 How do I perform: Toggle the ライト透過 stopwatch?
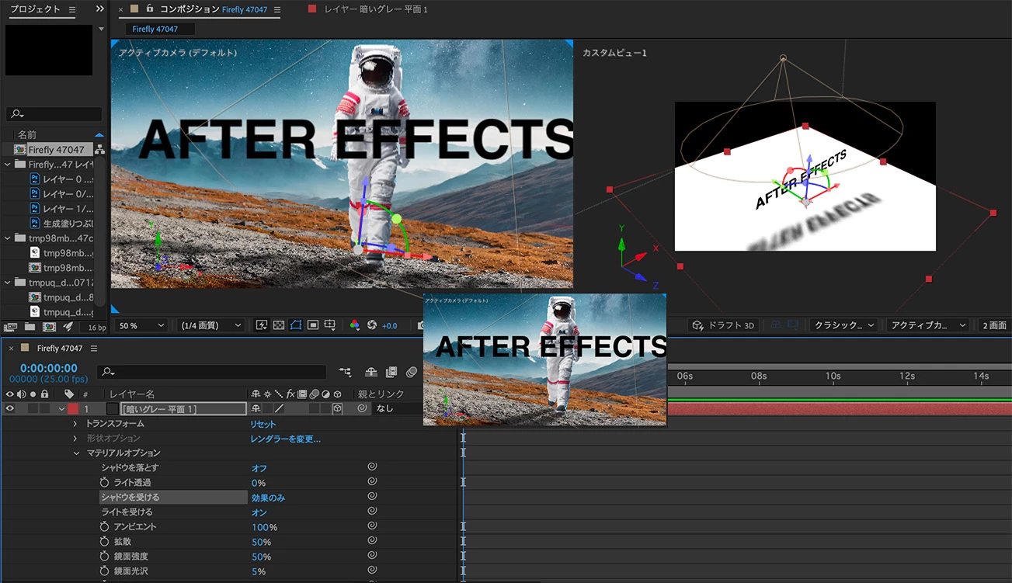click(x=105, y=482)
